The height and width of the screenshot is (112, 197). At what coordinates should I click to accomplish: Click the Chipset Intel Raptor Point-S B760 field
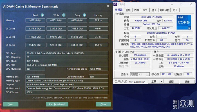[67, 84]
